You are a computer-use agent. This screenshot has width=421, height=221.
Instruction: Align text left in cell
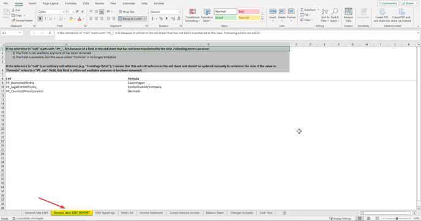coord(91,19)
